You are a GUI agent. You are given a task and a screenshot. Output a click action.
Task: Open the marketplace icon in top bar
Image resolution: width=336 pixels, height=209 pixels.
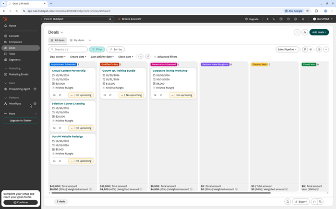coord(281,19)
